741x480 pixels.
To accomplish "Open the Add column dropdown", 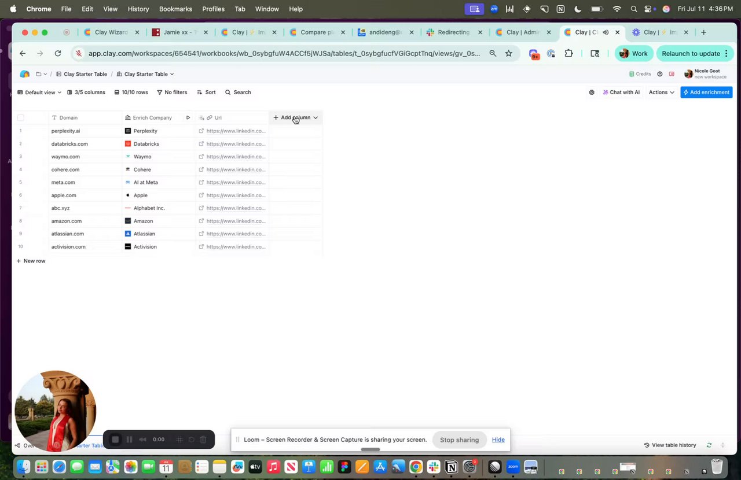I will pyautogui.click(x=296, y=118).
